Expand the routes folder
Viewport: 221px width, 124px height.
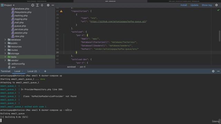tap(5, 50)
